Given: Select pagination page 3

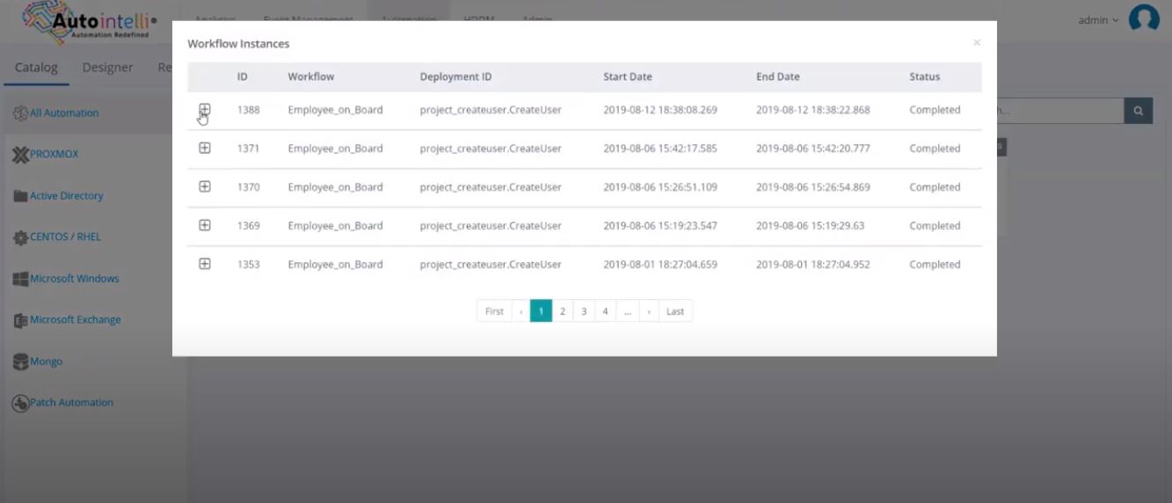Looking at the screenshot, I should tap(584, 311).
